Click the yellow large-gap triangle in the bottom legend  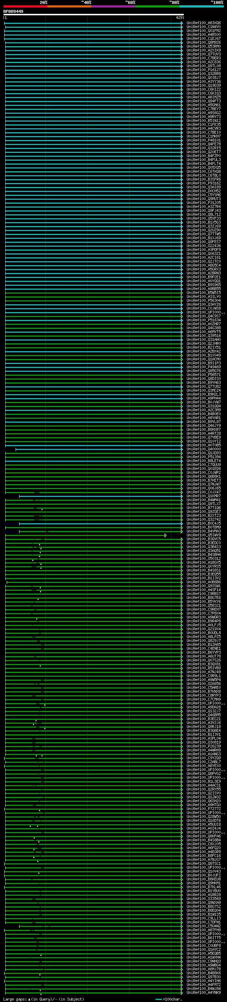tap(29, 999)
